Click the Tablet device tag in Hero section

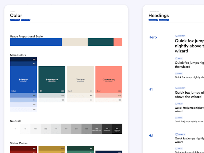pos(179,58)
